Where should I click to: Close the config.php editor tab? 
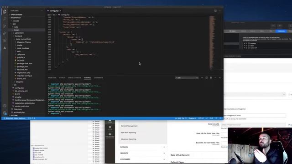tap(60, 11)
